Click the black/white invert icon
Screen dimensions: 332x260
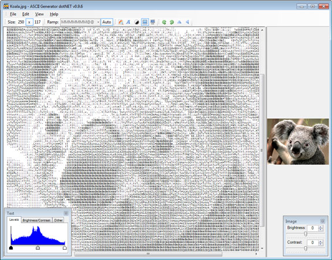(137, 22)
